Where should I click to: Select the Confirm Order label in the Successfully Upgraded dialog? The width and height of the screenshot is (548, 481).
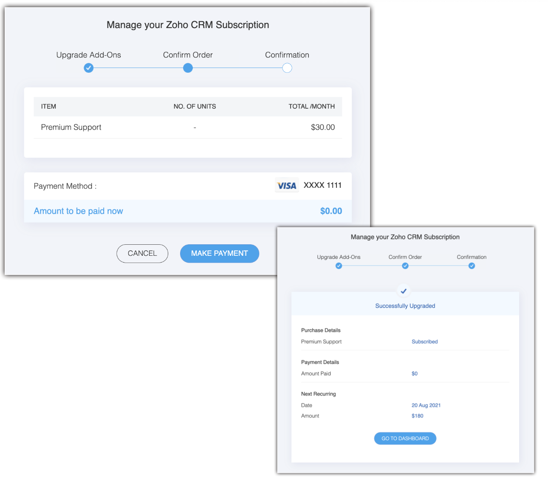[x=405, y=257]
